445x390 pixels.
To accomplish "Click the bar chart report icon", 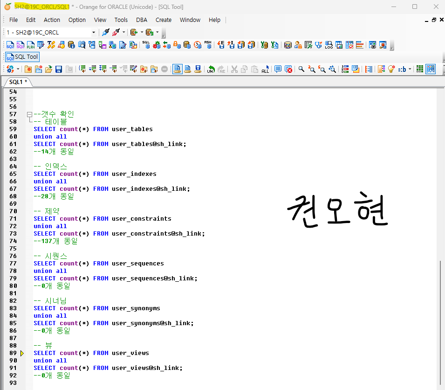I will tap(360, 45).
